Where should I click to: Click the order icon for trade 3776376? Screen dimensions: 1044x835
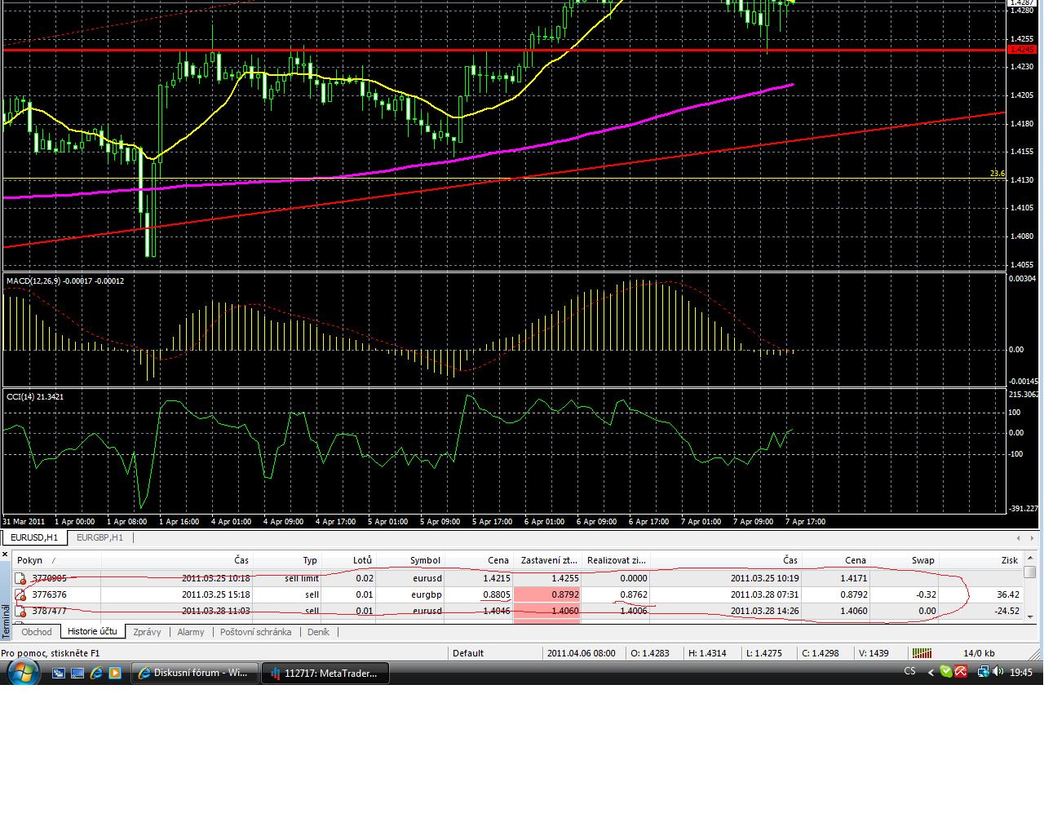coord(21,594)
